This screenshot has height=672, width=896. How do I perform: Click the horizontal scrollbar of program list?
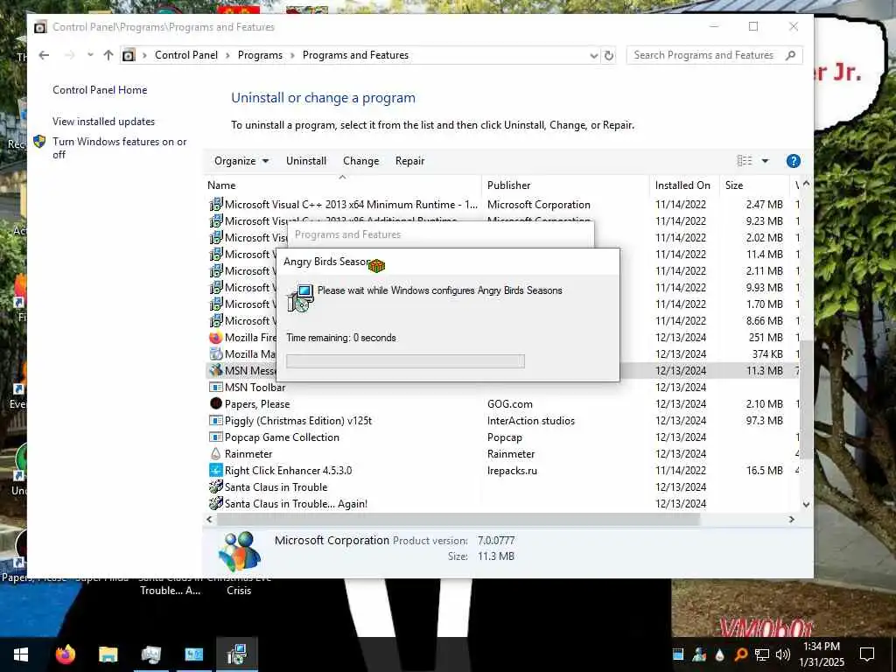point(458,520)
